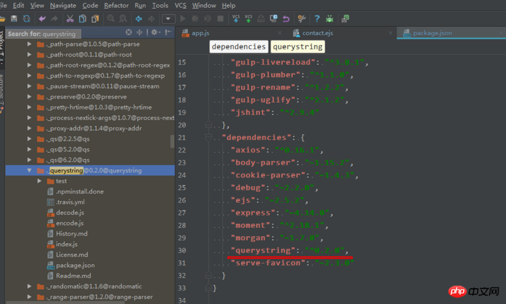506x304 pixels.
Task: Click the Find magnifier icon
Action: [x=111, y=19]
